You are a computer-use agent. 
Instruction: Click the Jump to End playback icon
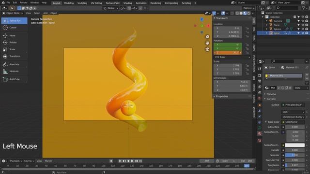click(140, 161)
